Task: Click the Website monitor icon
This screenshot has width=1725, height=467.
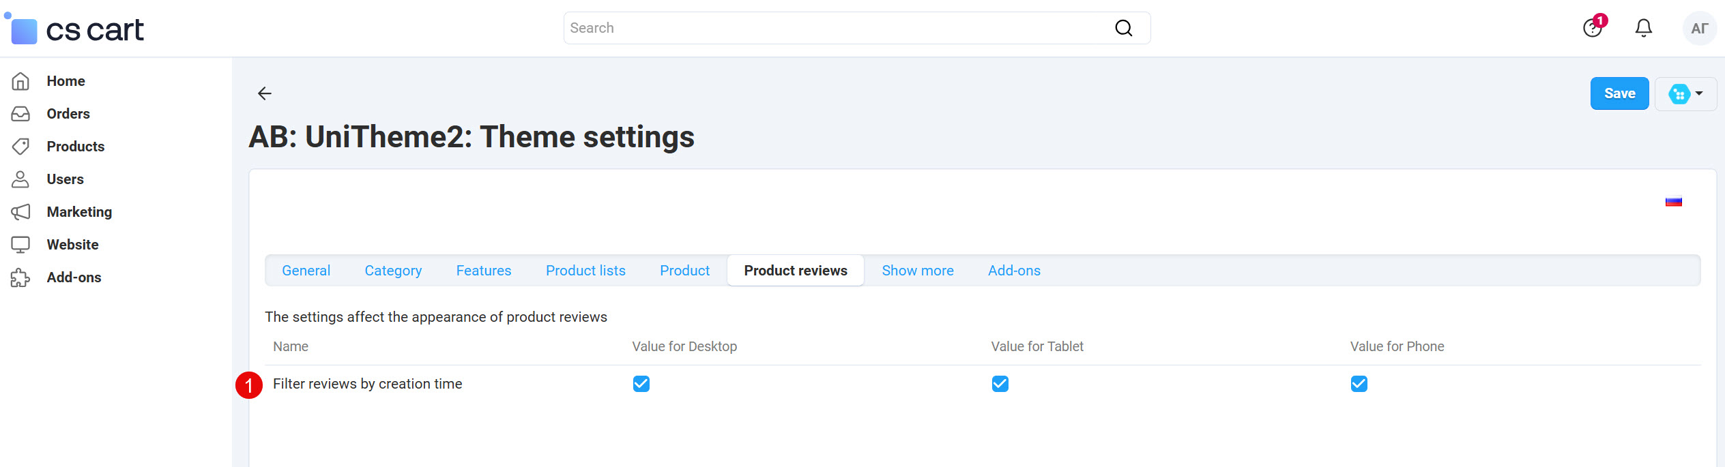Action: [x=20, y=245]
